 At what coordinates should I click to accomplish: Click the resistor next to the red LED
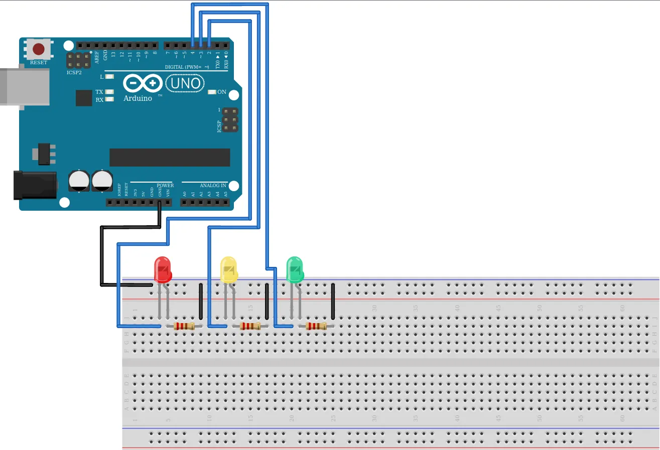point(184,326)
